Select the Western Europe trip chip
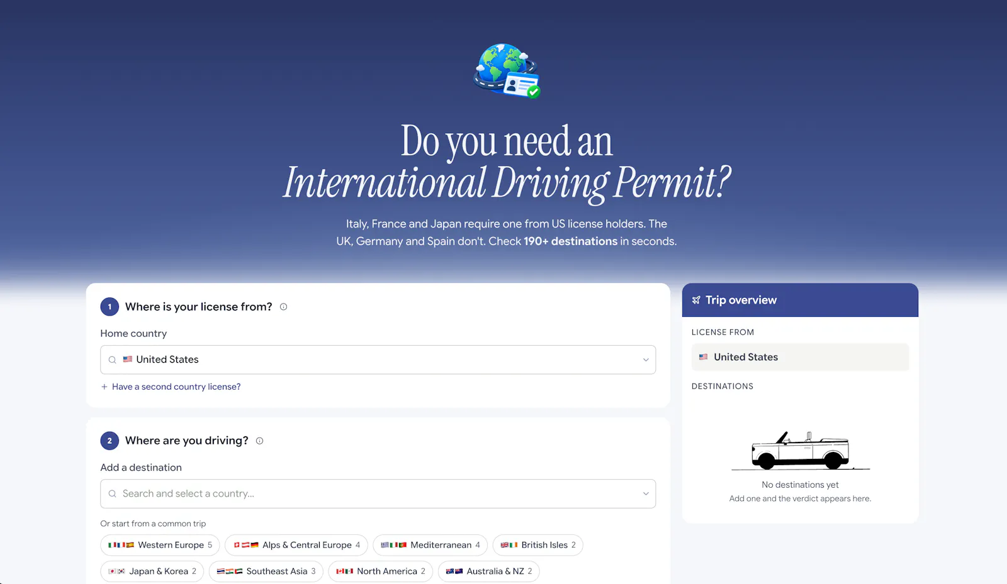 160,545
